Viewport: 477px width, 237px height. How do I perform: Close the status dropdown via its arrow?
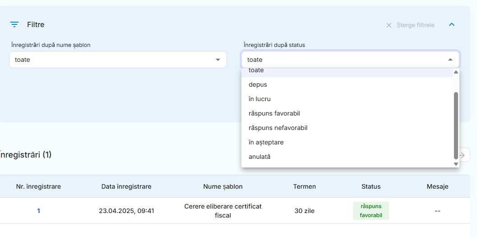450,60
